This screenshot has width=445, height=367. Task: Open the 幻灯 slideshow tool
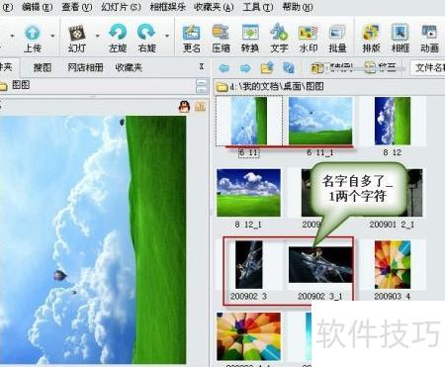pos(77,39)
